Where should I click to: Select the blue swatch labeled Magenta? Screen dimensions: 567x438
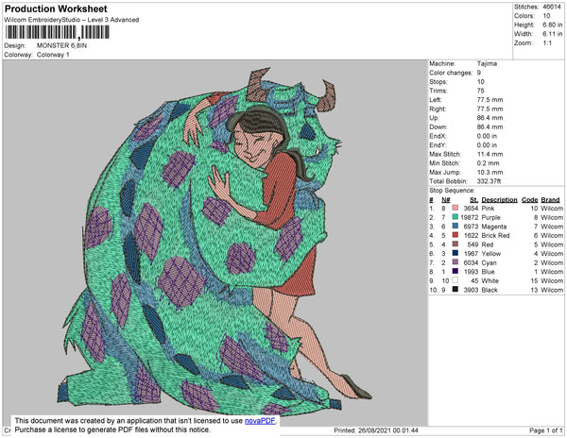pos(455,226)
